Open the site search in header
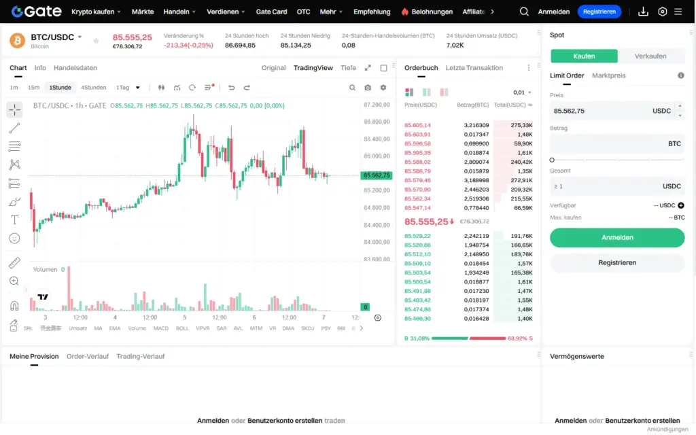The width and height of the screenshot is (696, 435). click(524, 12)
